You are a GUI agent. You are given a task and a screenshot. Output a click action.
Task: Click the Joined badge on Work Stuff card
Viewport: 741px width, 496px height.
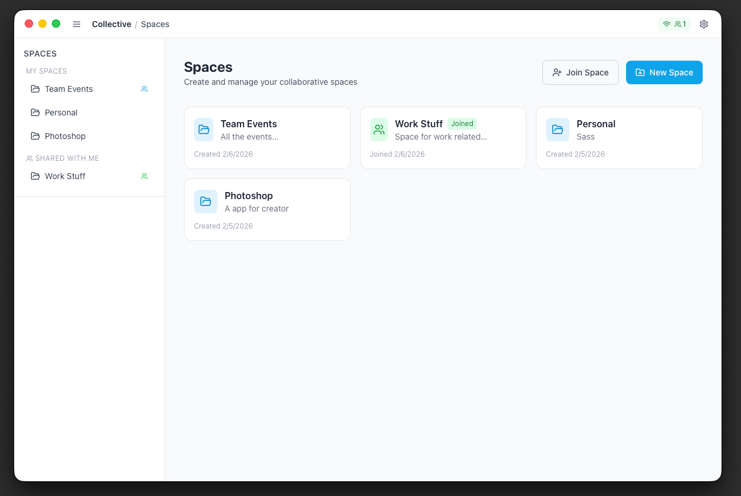pos(462,124)
